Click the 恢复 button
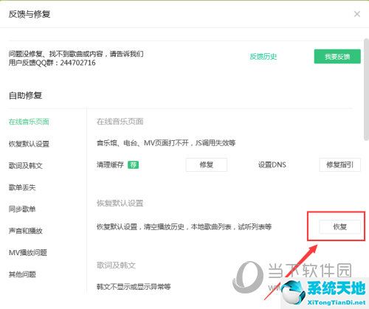Screen dimensions: 369x309 click(x=339, y=226)
